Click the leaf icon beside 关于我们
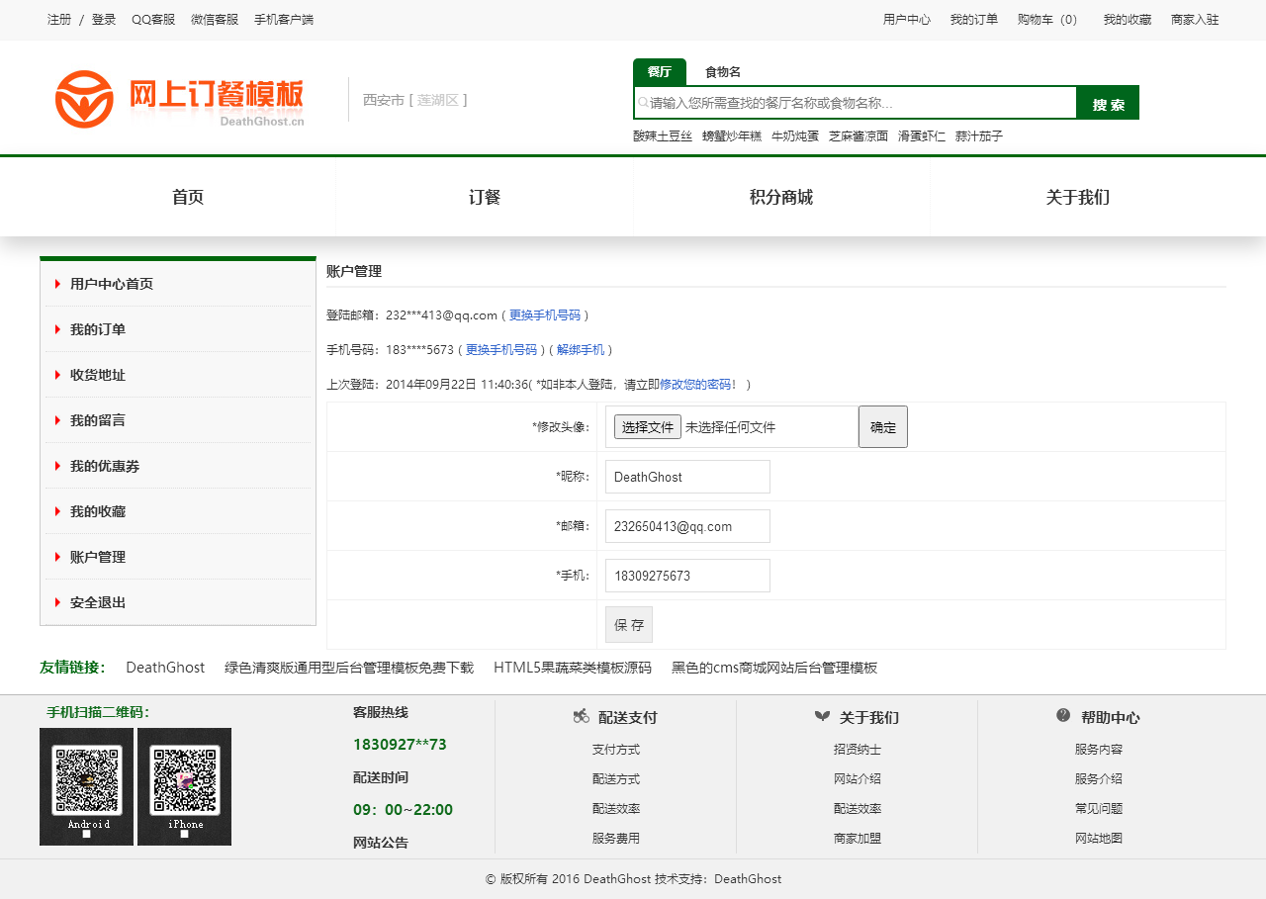The image size is (1266, 899). [x=822, y=716]
